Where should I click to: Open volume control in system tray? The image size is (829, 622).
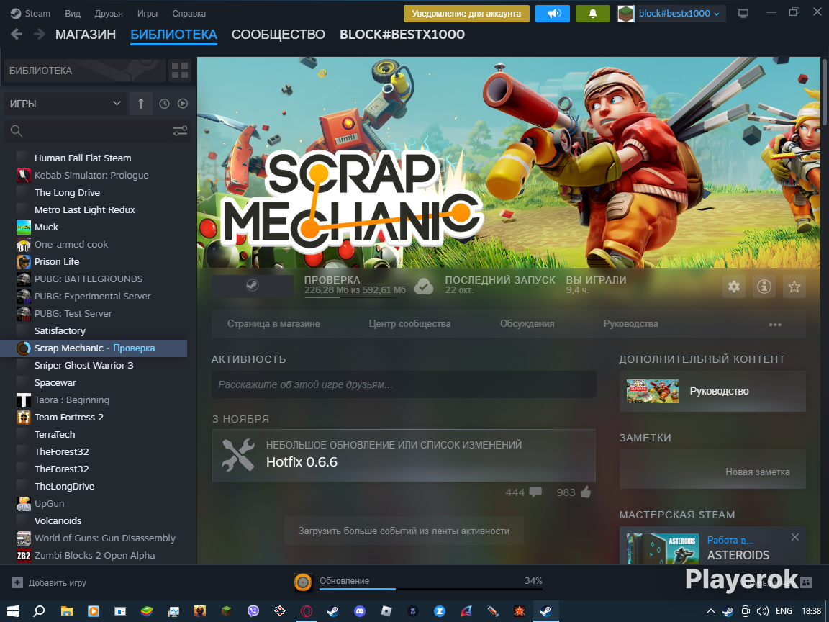(762, 611)
